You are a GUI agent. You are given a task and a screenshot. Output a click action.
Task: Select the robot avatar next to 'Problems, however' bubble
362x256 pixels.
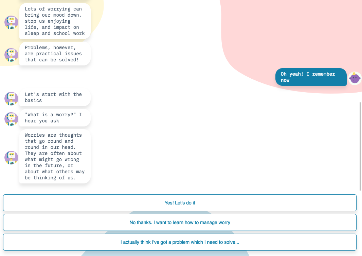[x=11, y=55]
